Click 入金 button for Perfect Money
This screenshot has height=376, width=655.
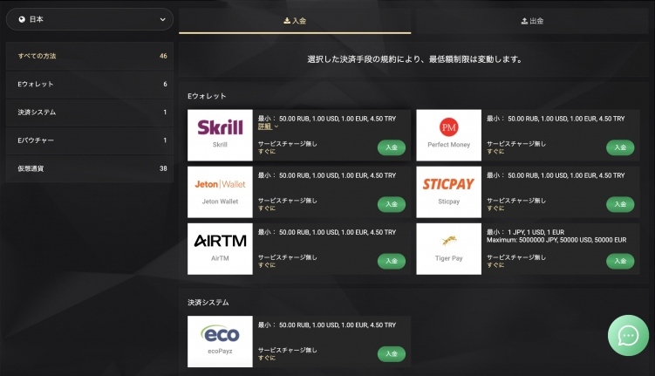point(620,147)
